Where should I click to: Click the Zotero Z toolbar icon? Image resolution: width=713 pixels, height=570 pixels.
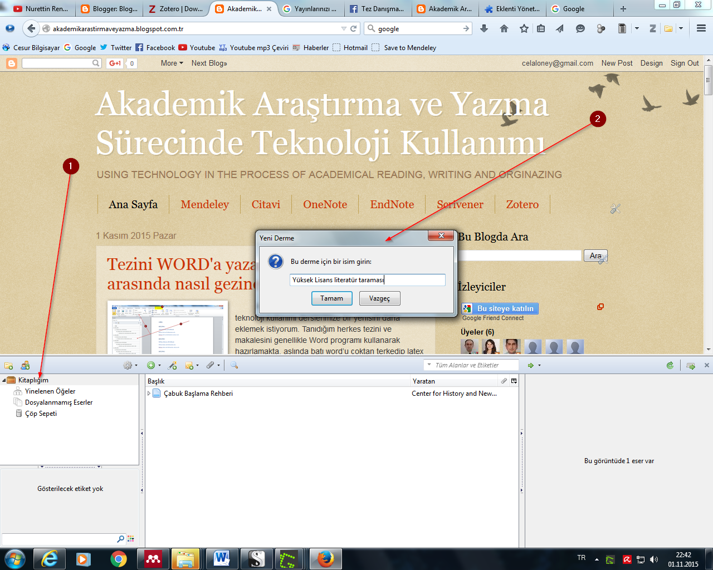pyautogui.click(x=652, y=28)
